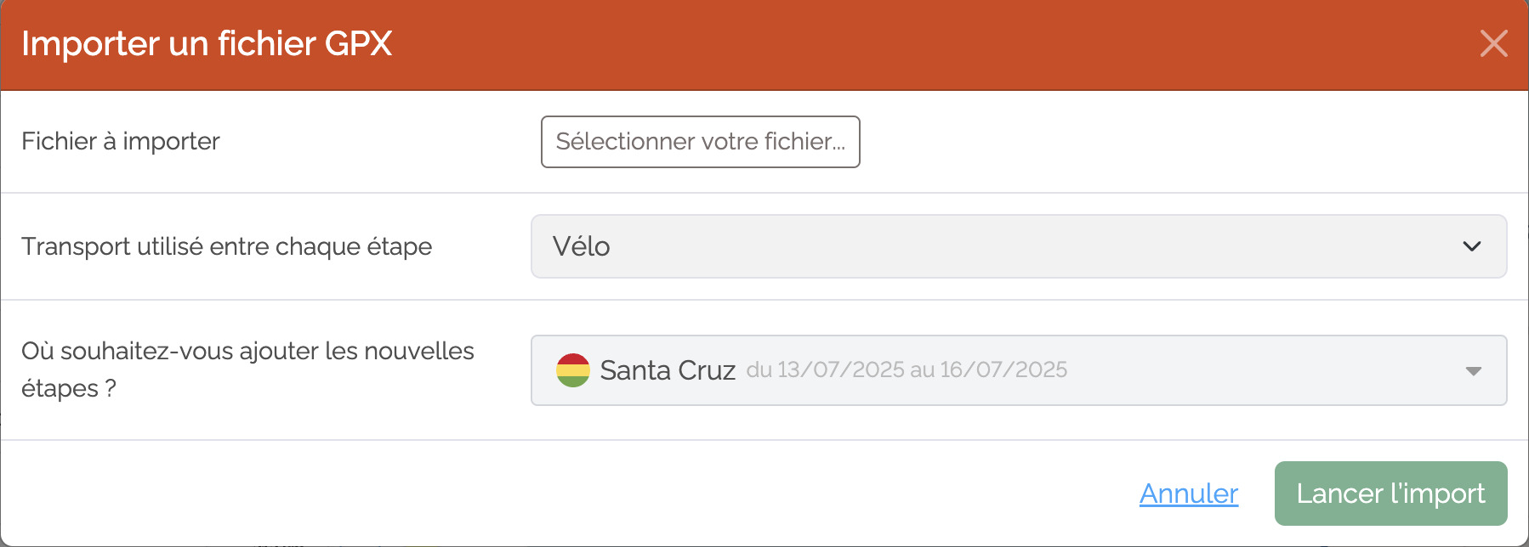Click the triangle arrow beside Santa Cruz dates

[x=1474, y=371]
